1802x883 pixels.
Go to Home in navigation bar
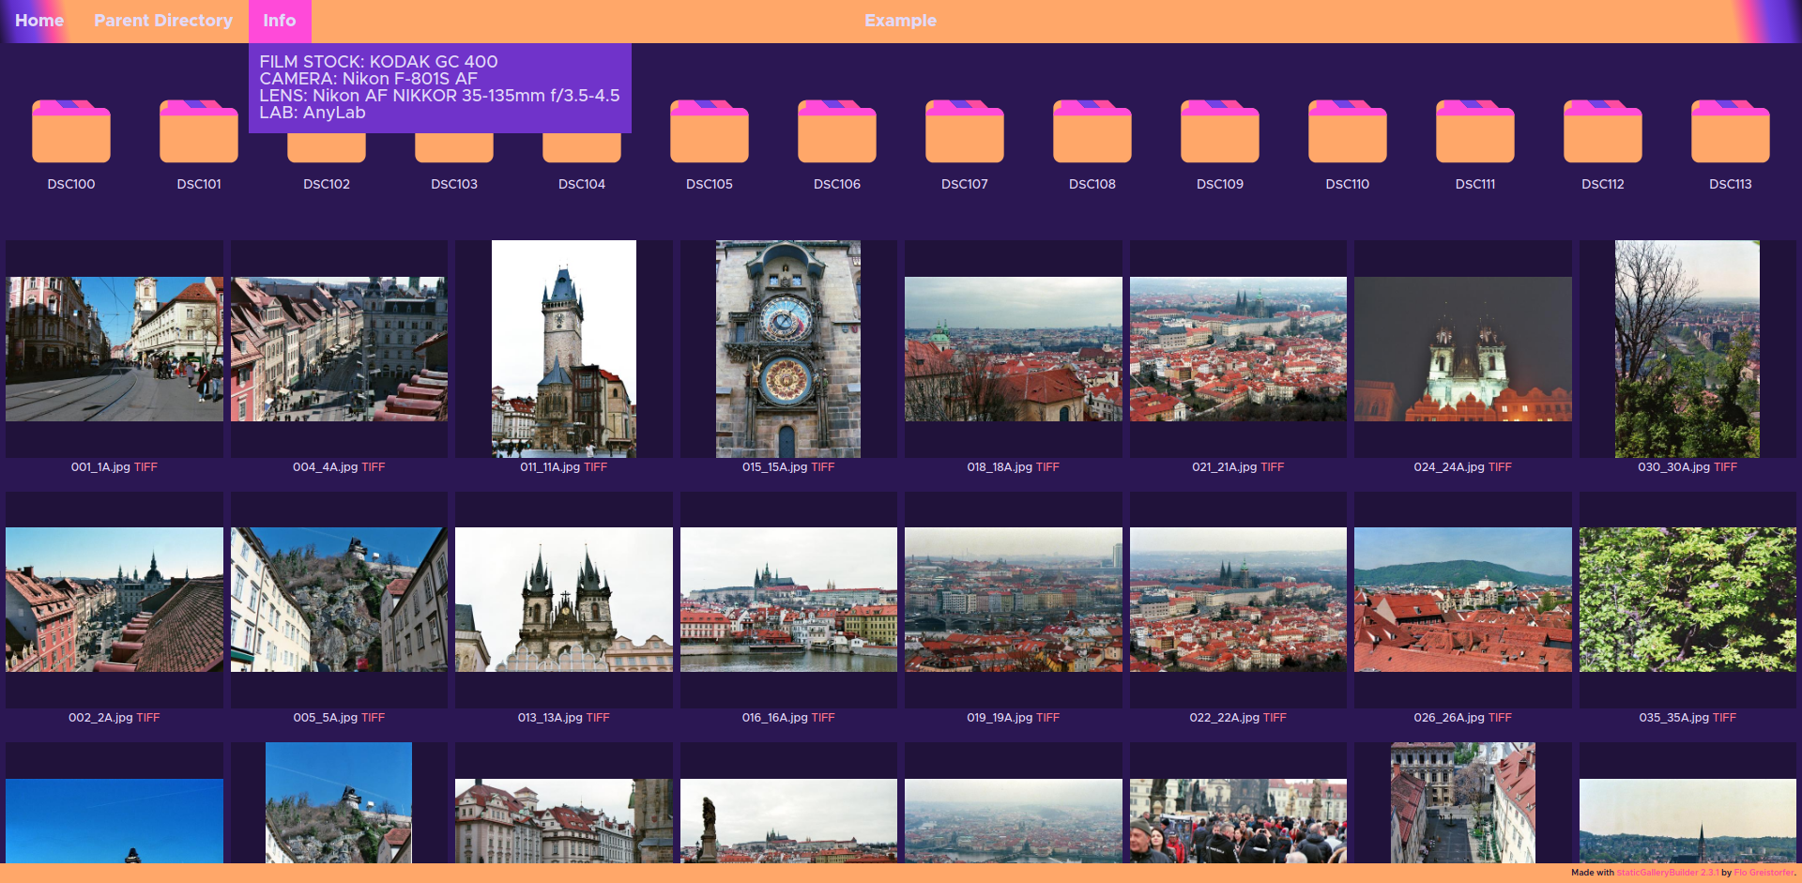39,21
